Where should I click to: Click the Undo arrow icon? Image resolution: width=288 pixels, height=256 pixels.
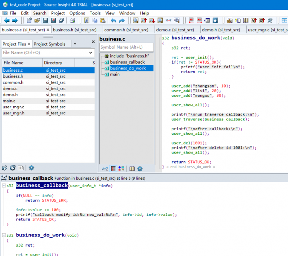point(113,20)
